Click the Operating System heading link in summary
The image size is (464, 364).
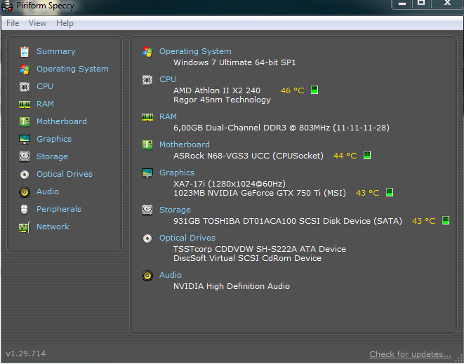(195, 51)
